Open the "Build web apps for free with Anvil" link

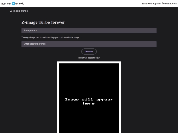tap(159, 4)
